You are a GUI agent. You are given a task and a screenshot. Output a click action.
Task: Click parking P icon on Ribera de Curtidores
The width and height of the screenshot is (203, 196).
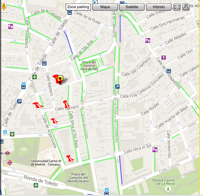[117, 86]
